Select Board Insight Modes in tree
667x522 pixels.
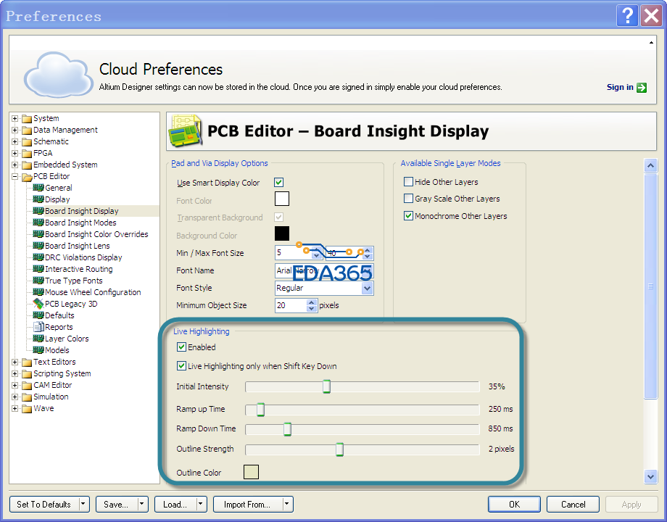click(80, 223)
